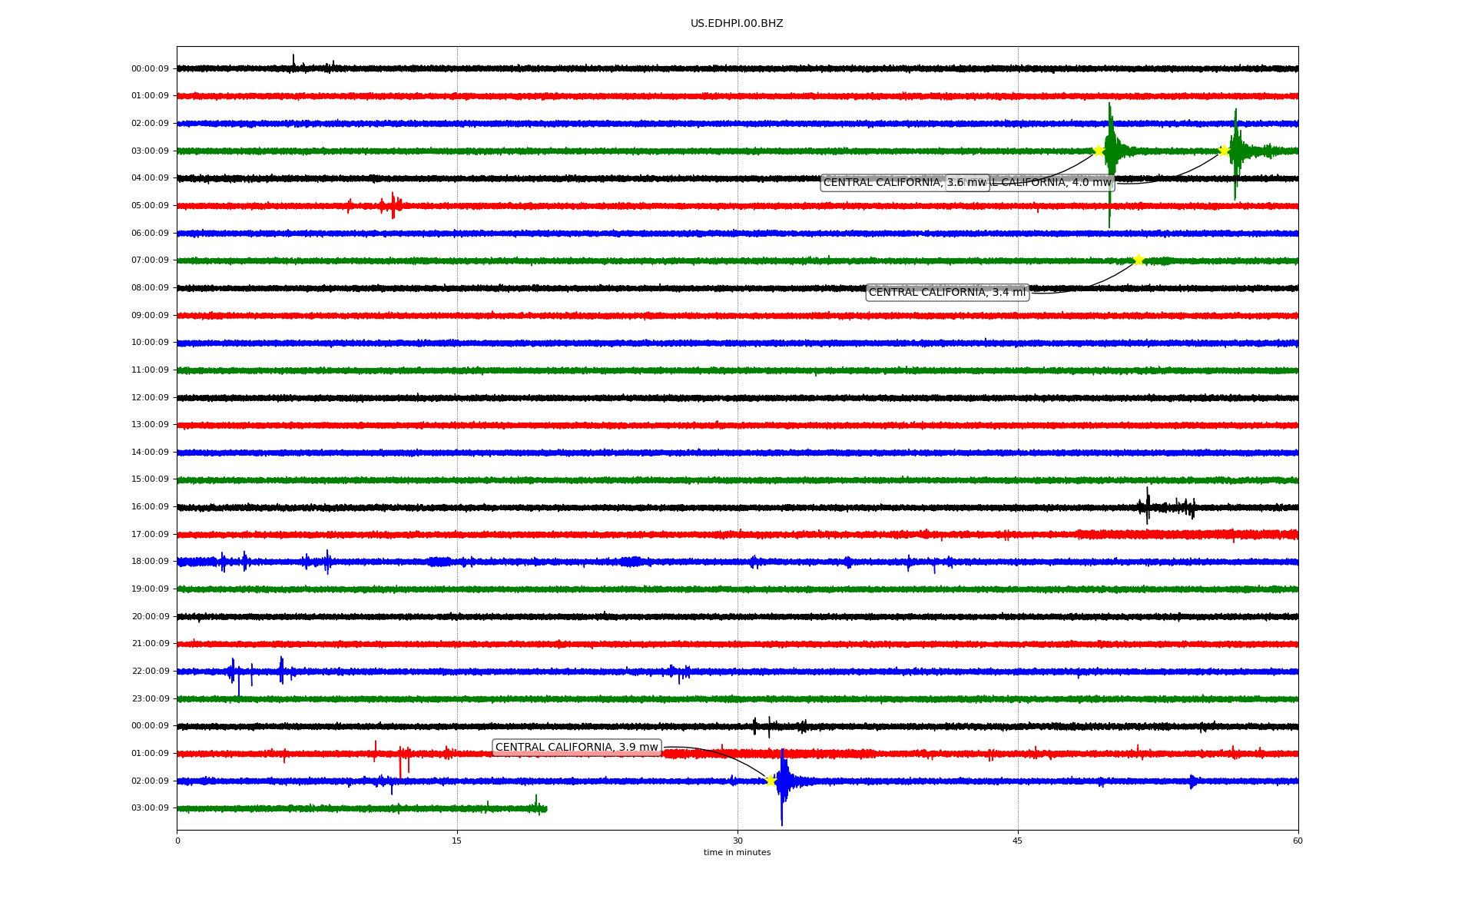This screenshot has width=1475, height=922.
Task: Click the 30 tick on the x-axis
Action: (x=737, y=841)
